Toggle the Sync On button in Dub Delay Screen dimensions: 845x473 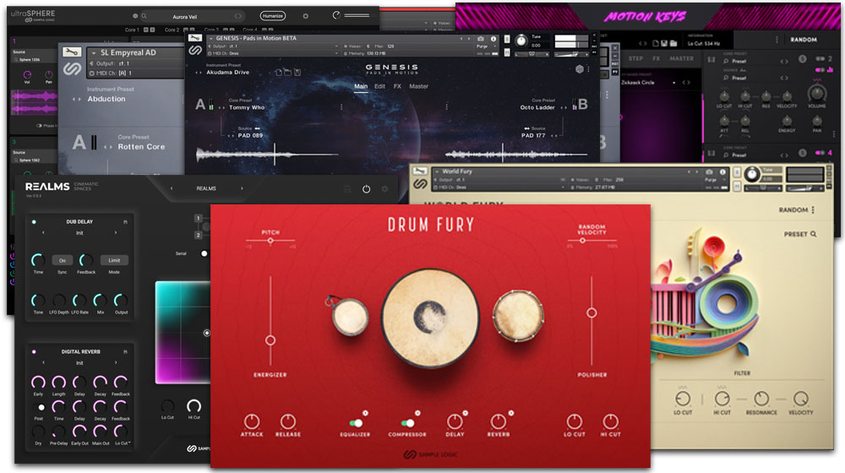tap(62, 260)
